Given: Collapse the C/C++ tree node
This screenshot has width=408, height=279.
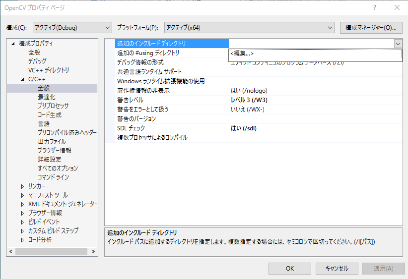Looking at the screenshot, I should 23,79.
